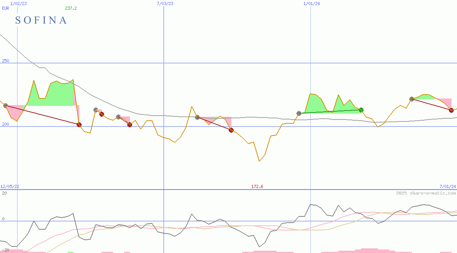
Task: Click the 1/01/24 date label
Action: coord(312,4)
